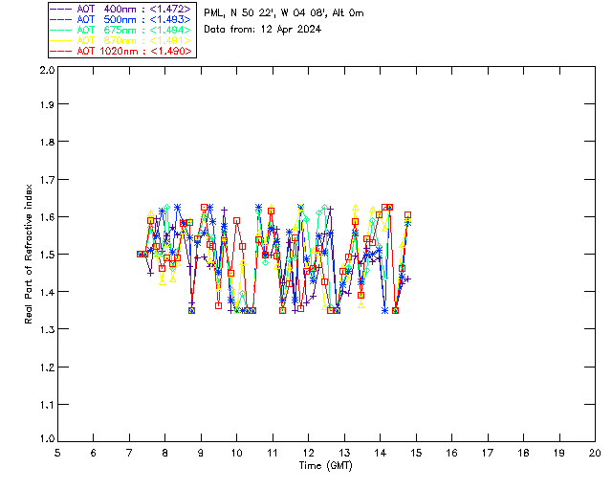The width and height of the screenshot is (612, 490).
Task: Click the y-axis tick label "1.4"
Action: coord(47,292)
